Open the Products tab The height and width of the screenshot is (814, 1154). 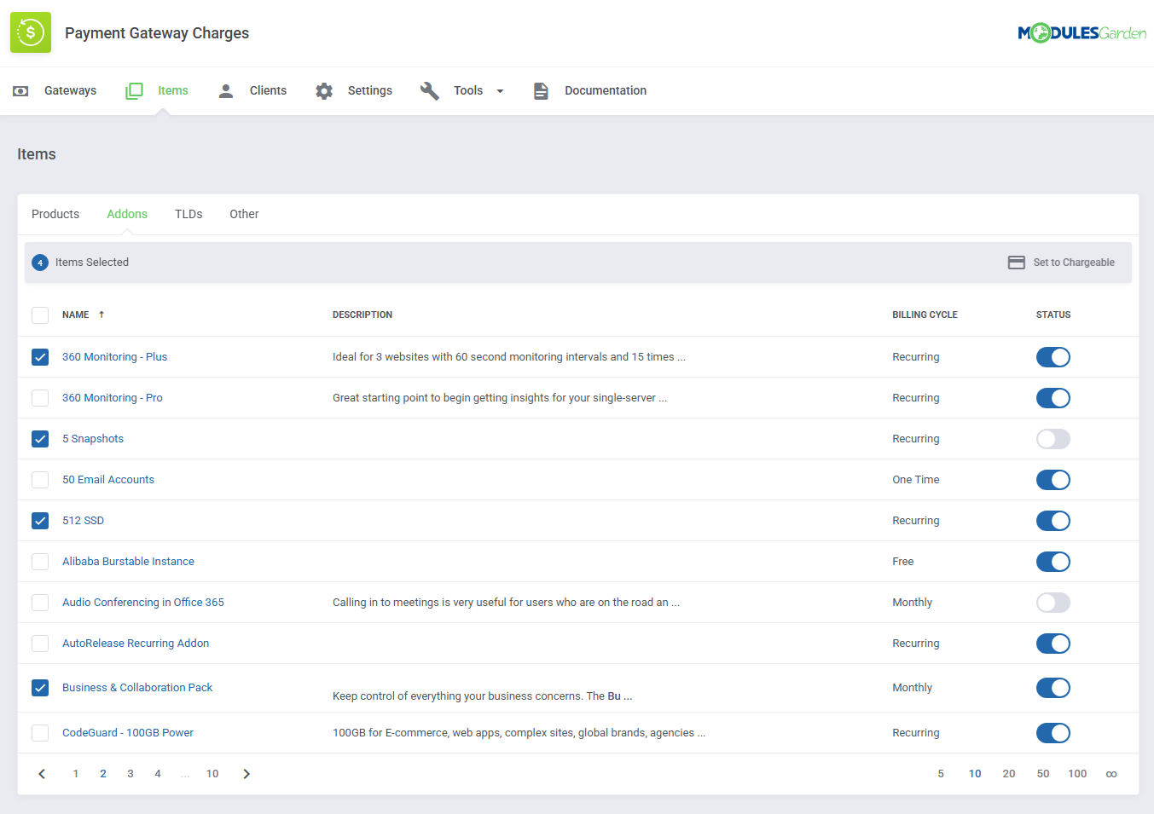pyautogui.click(x=55, y=214)
